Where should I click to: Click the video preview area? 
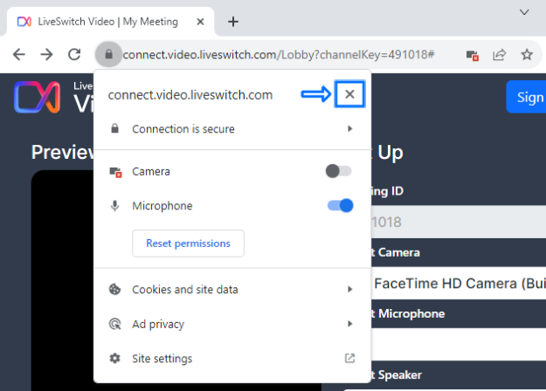63,280
